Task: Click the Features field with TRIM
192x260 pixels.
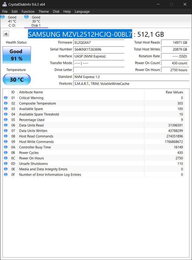Action: (131, 84)
